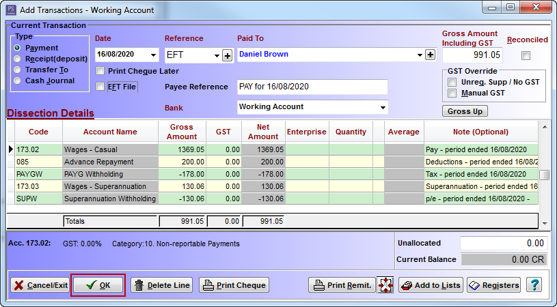Click the Wages - Superannuation account cell

click(111, 186)
